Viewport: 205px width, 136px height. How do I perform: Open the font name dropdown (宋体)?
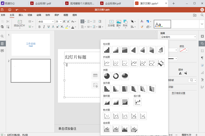click(53, 22)
